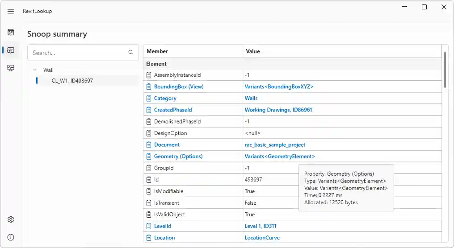Open the Events monitor sidebar icon

[x=11, y=68]
